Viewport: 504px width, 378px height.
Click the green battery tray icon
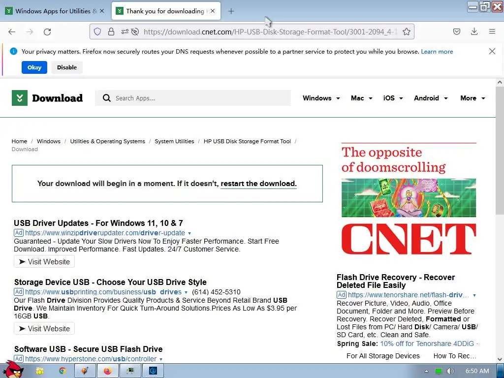coord(438,371)
